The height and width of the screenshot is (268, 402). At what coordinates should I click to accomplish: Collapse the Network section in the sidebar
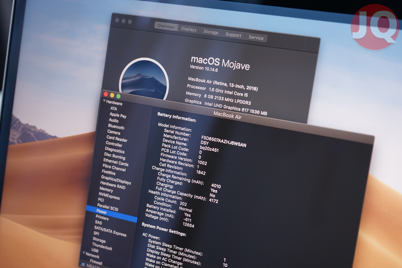tap(84, 253)
